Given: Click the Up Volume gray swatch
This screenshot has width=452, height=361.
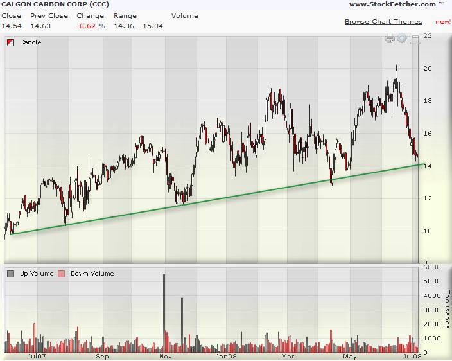Looking at the screenshot, I should (x=11, y=274).
